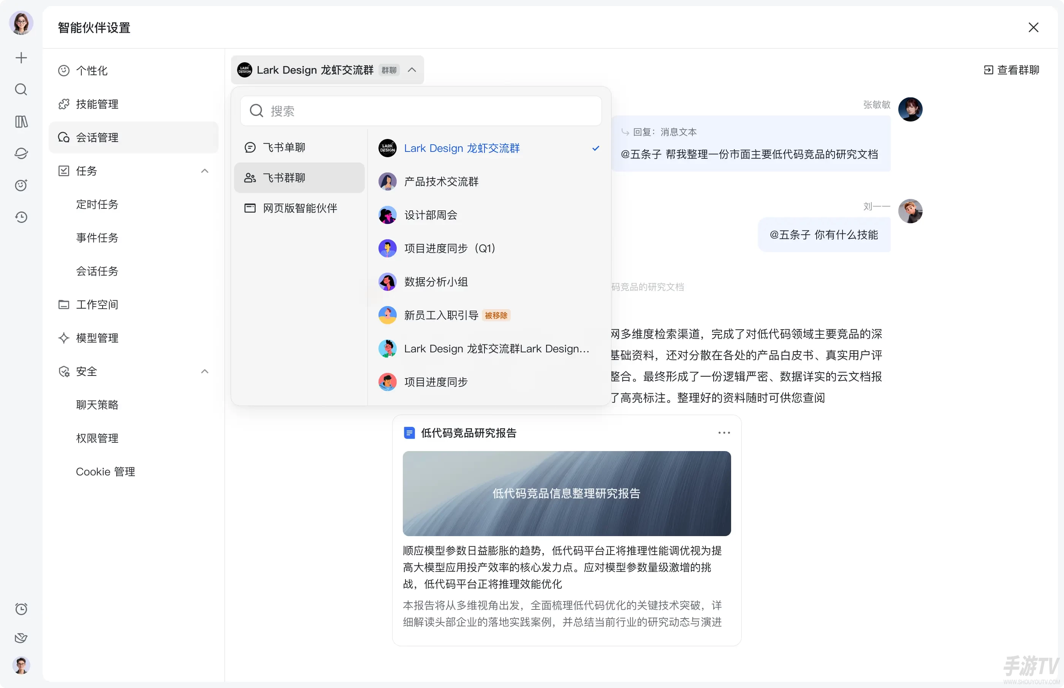Choose 新员工入职引导 from the list
The width and height of the screenshot is (1064, 688).
[x=489, y=316]
